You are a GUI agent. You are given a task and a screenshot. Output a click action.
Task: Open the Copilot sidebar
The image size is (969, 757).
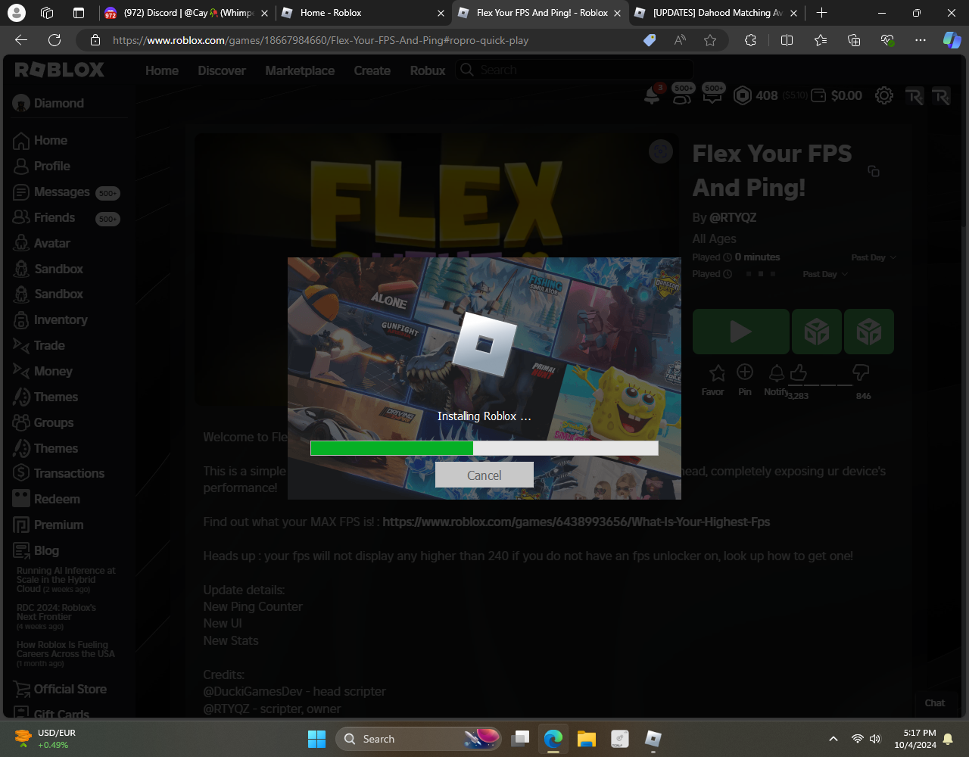[952, 40]
